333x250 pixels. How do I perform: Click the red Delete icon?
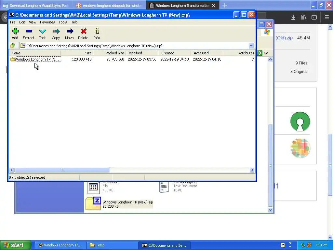pyautogui.click(x=83, y=34)
